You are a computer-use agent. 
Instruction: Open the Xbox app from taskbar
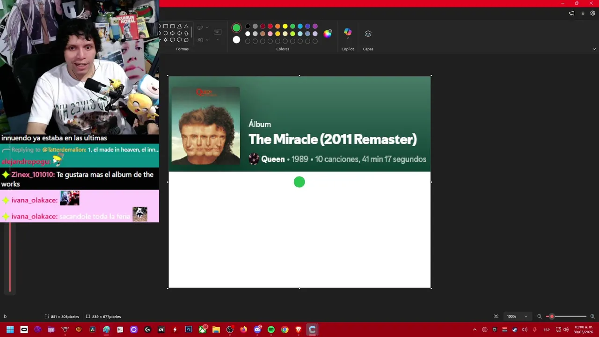pyautogui.click(x=203, y=330)
